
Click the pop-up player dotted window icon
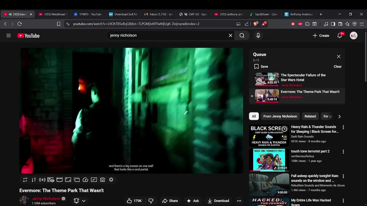[77, 180]
